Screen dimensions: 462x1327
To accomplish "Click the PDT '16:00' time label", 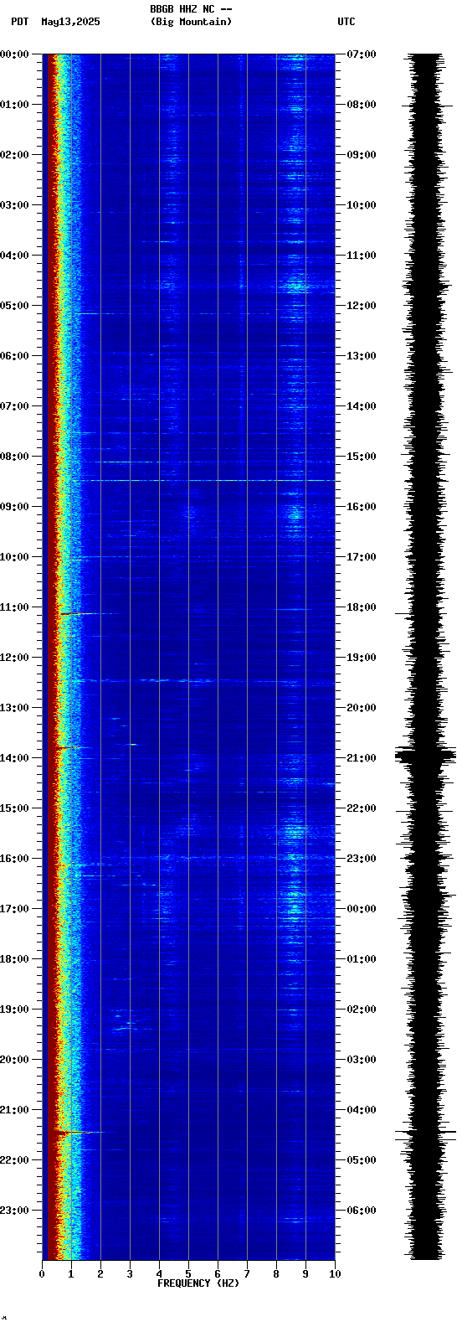I will pyautogui.click(x=14, y=859).
